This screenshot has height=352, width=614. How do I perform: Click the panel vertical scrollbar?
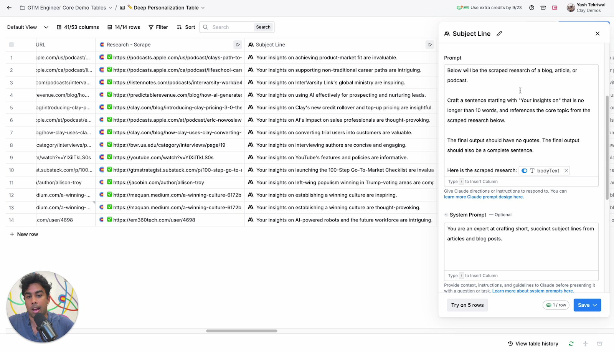click(x=607, y=148)
